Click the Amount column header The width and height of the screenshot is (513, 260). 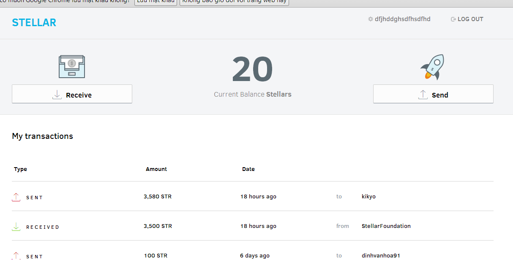(156, 169)
